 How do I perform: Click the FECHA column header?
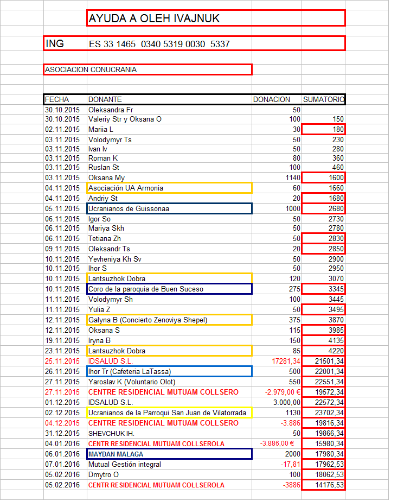[65, 100]
